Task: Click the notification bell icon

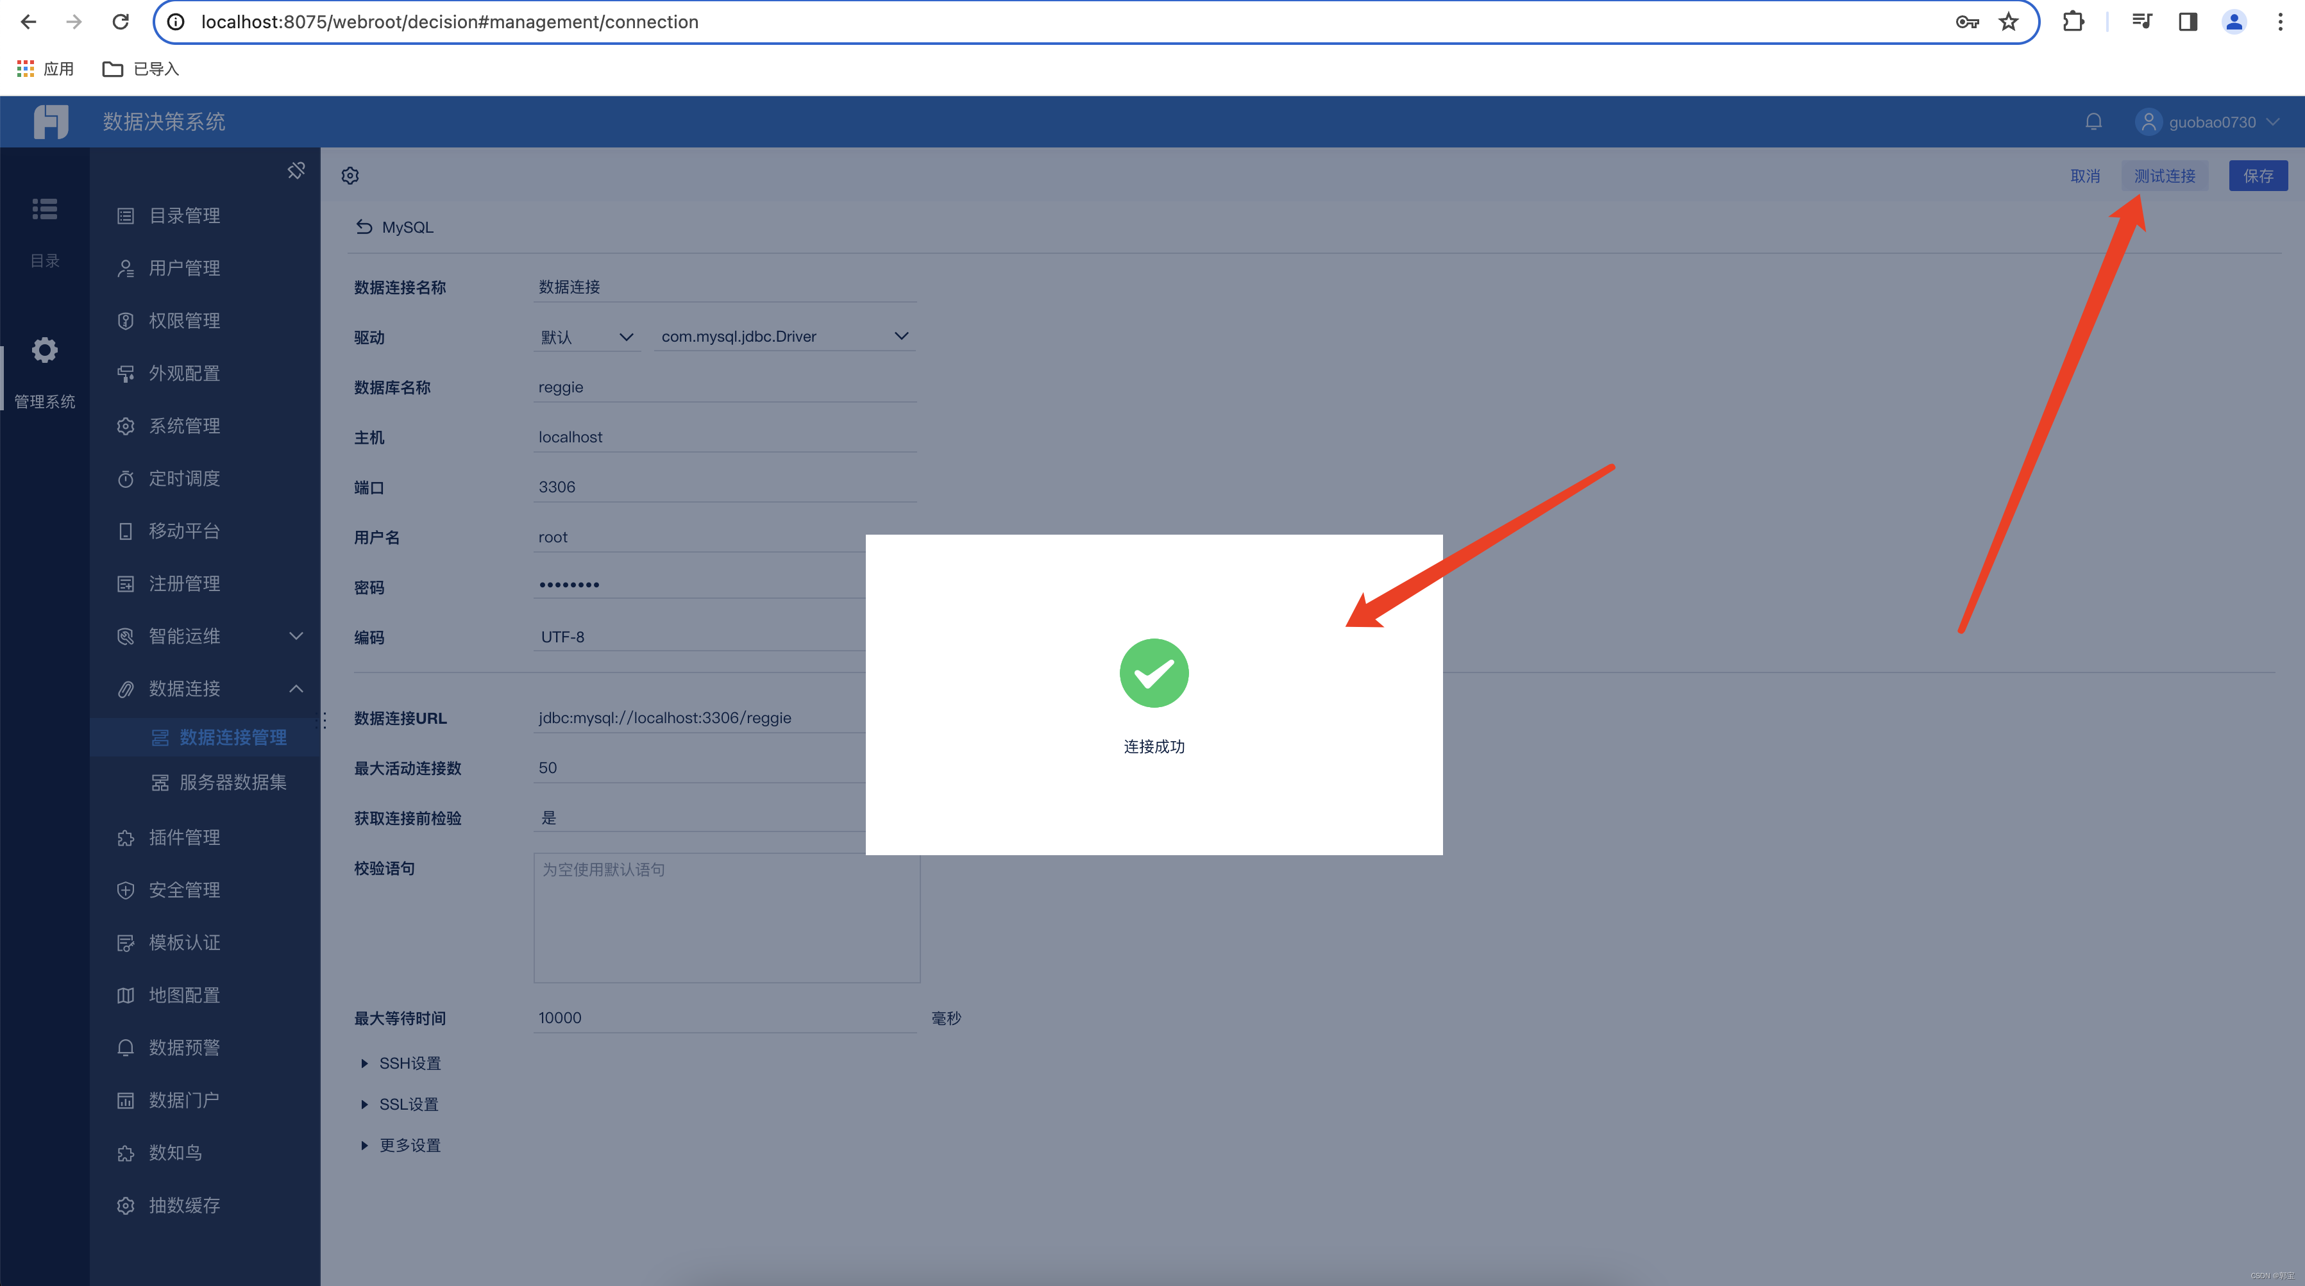Action: (x=2093, y=122)
